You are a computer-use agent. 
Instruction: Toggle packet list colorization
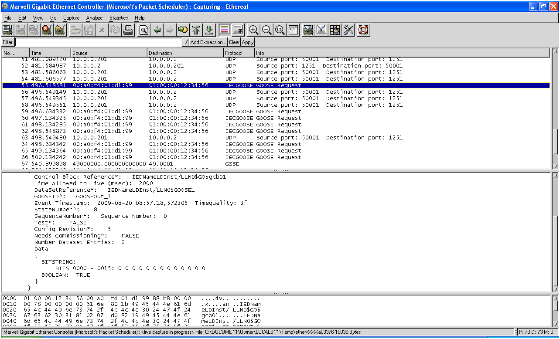pos(225,30)
